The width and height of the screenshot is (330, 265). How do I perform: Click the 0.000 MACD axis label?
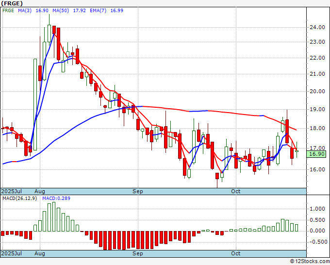tap(317, 231)
